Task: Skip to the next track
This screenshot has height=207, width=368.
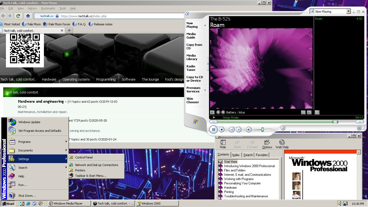Action: [239, 130]
